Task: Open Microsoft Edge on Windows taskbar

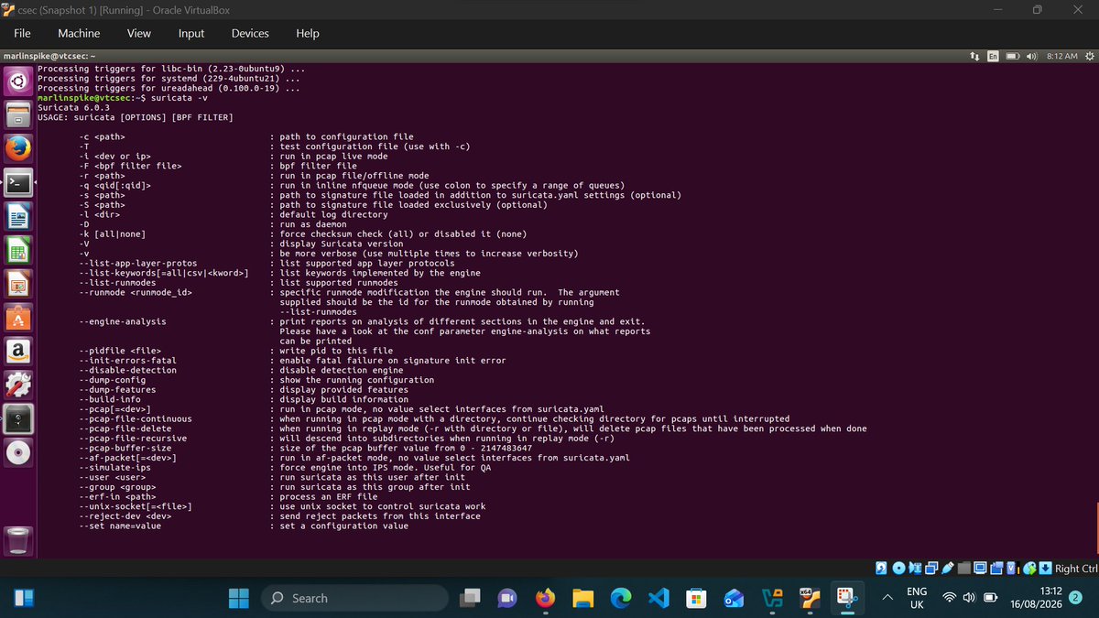Action: (621, 598)
